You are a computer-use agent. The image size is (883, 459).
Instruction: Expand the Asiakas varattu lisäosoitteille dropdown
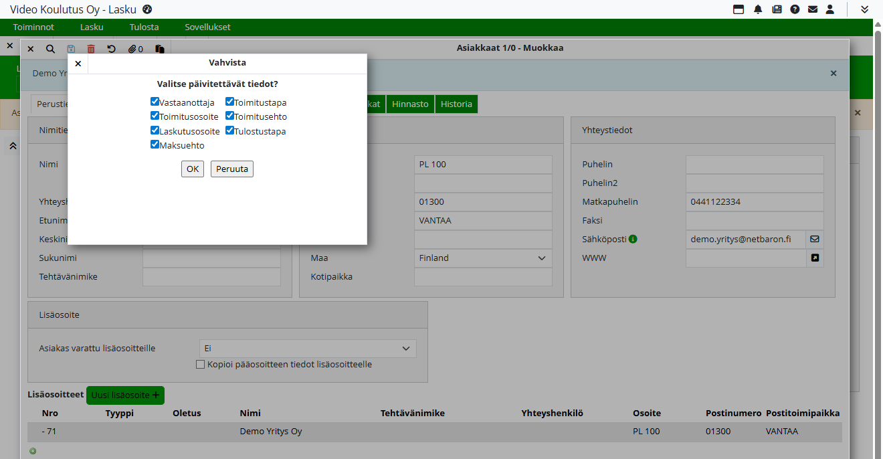click(308, 349)
